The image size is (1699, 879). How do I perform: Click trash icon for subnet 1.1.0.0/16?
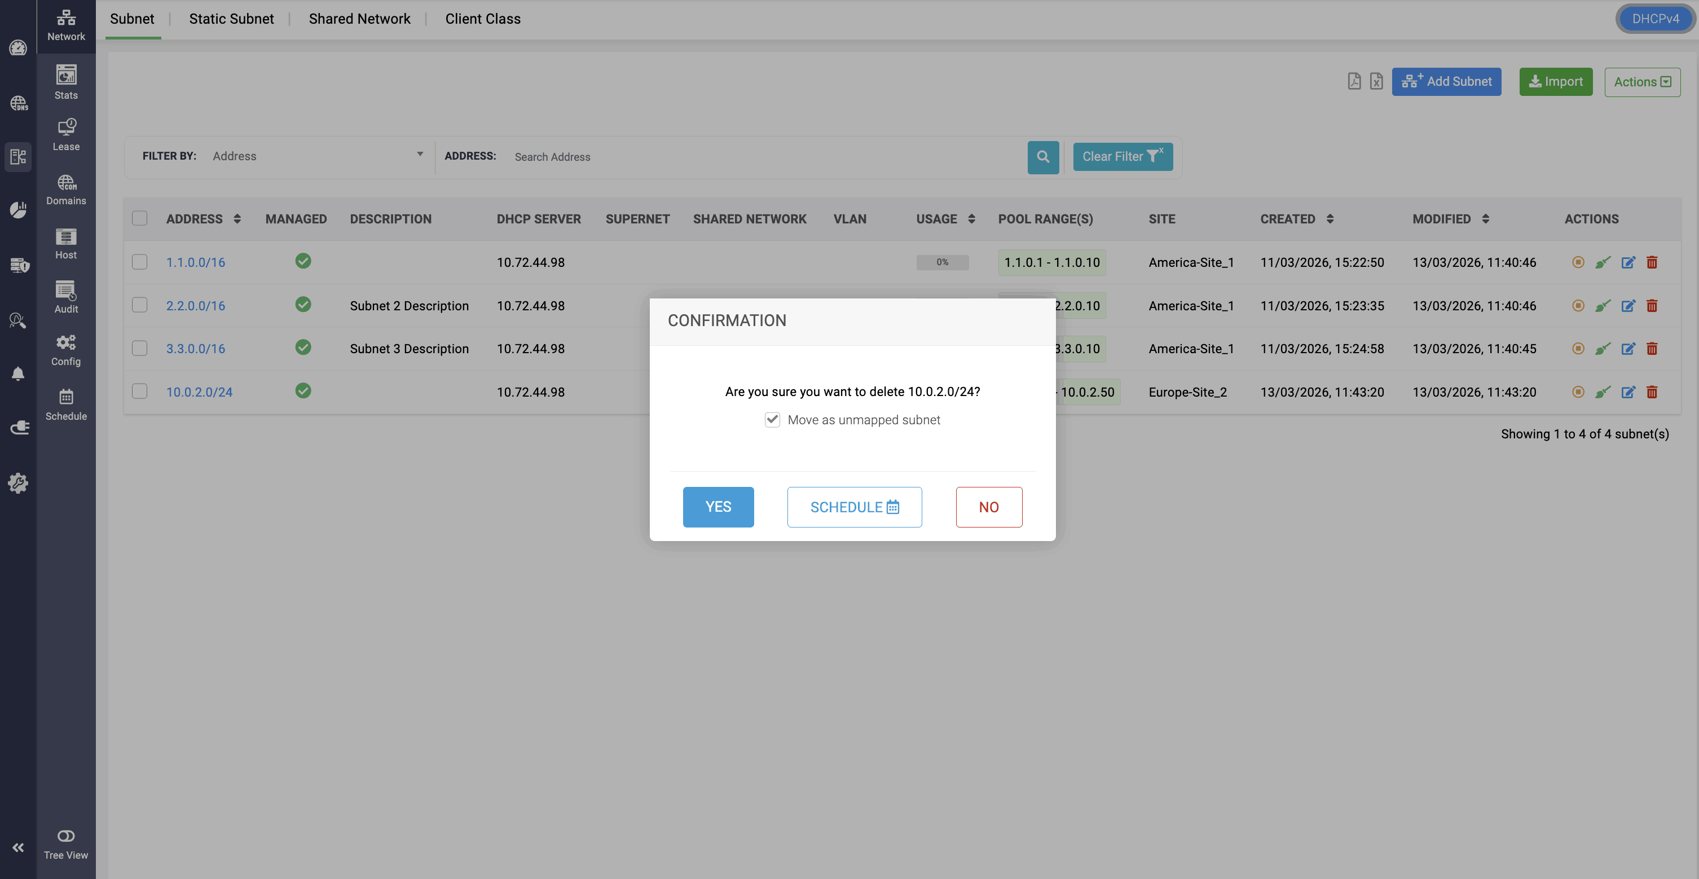(1652, 263)
